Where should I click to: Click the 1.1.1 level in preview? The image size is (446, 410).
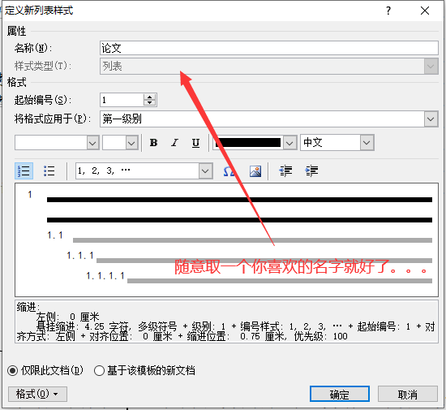(80, 256)
